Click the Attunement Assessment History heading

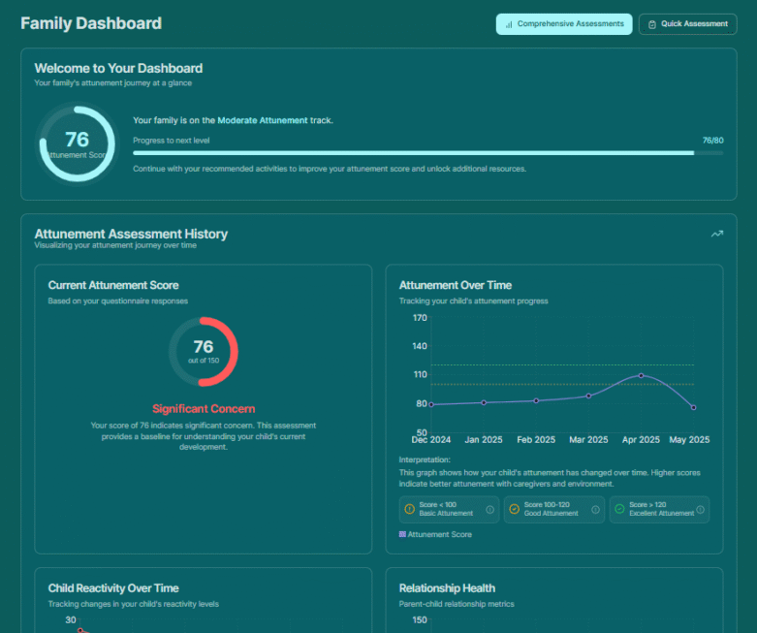tap(131, 234)
